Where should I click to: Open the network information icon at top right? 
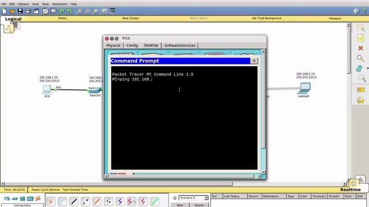(356, 11)
